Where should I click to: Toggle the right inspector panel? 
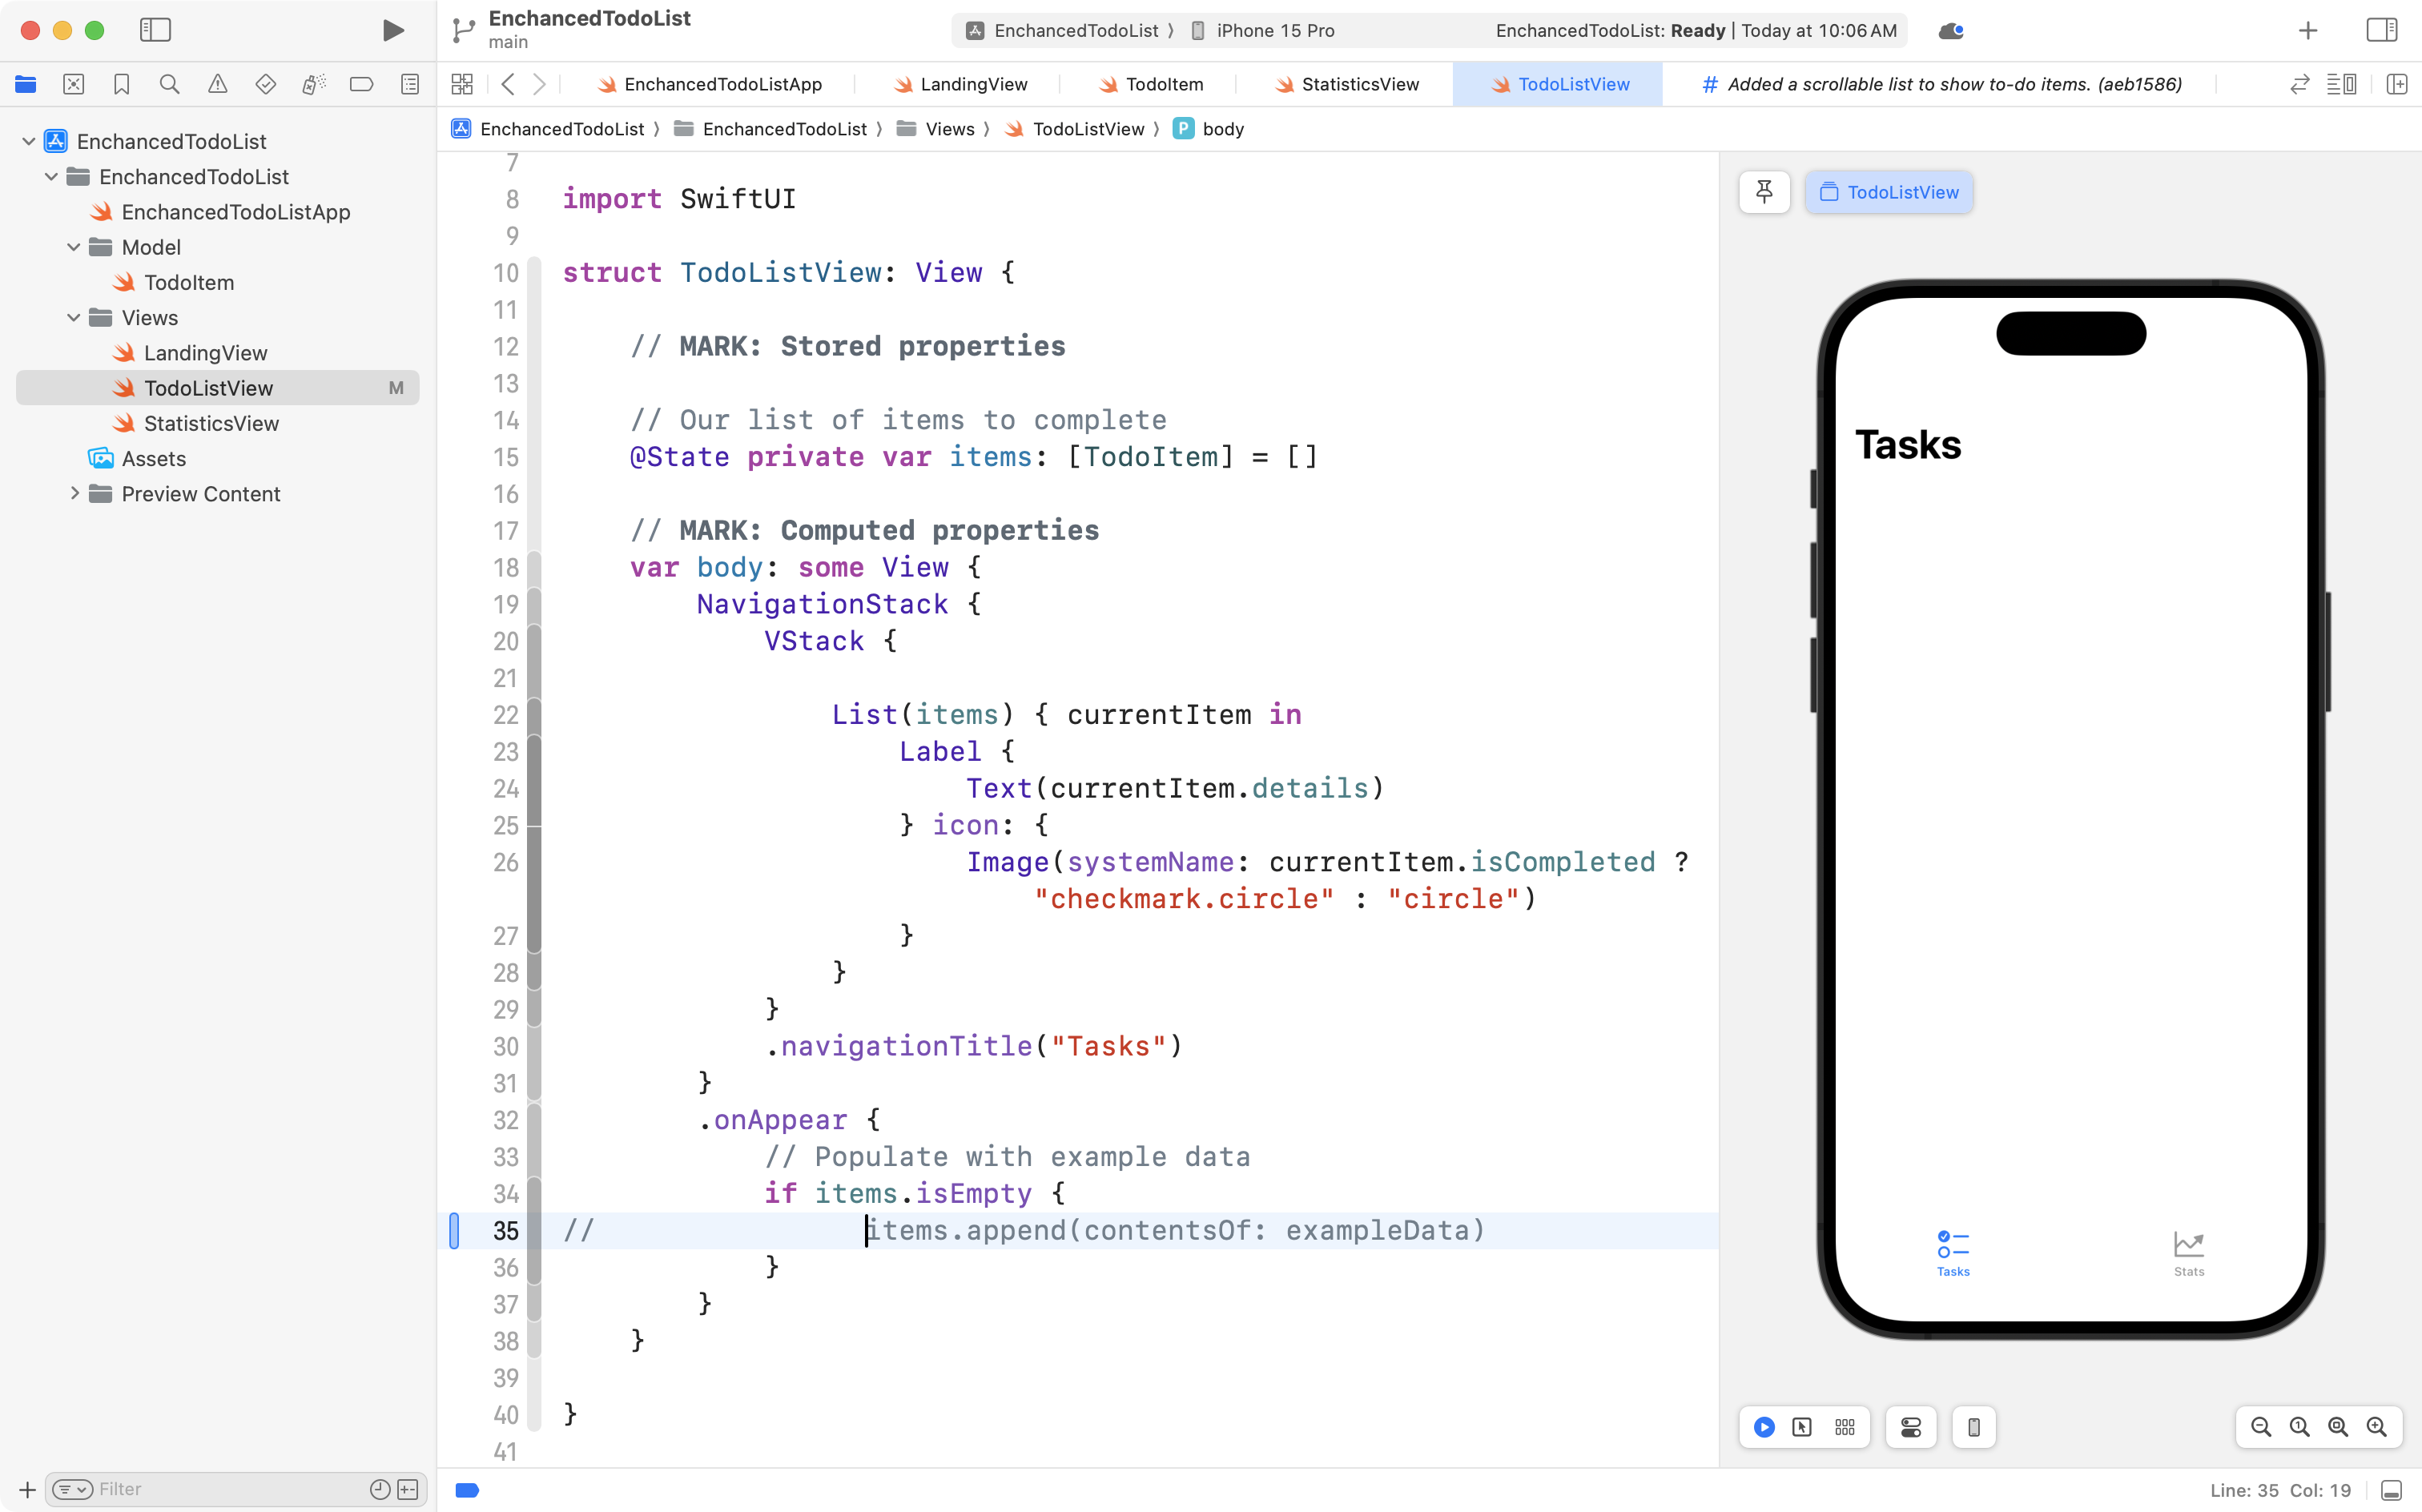[x=2381, y=30]
